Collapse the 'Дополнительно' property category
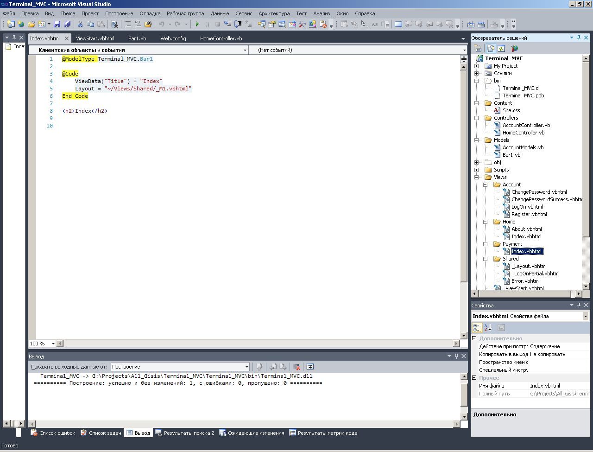This screenshot has width=593, height=452. (474, 338)
